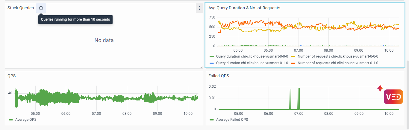The height and width of the screenshot is (130, 409).
Task: Click the VED logo widget
Action: point(393,97)
